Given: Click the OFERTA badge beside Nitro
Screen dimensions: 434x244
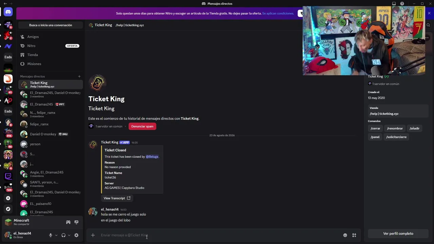Looking at the screenshot, I should (72, 46).
